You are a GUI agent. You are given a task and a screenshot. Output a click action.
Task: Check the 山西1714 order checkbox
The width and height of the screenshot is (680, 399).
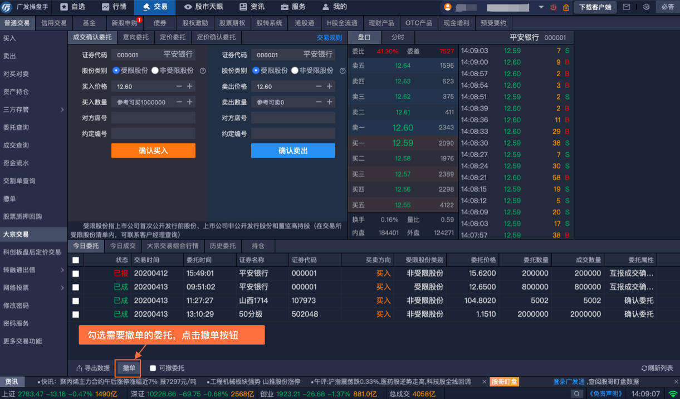tap(76, 301)
